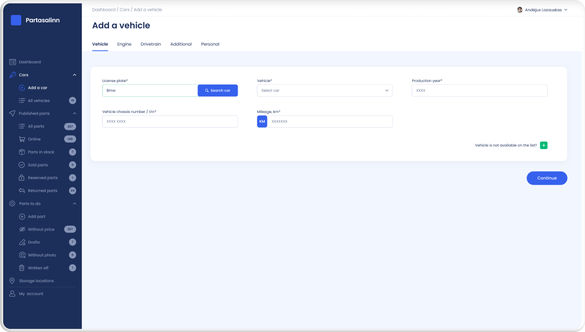Collapse the Cars sidebar section
Screen dimensions: 585x332
[x=74, y=75]
